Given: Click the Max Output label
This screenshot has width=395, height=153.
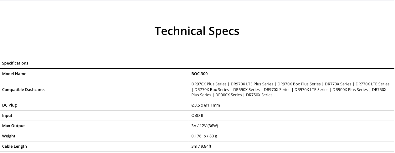Looking at the screenshot, I should (13, 126).
